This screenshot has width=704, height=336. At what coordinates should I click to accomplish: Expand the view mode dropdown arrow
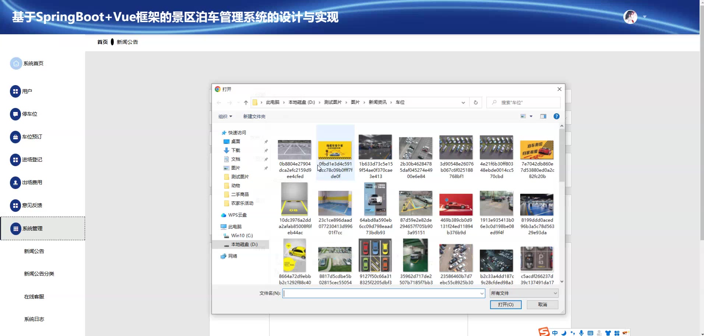click(531, 116)
